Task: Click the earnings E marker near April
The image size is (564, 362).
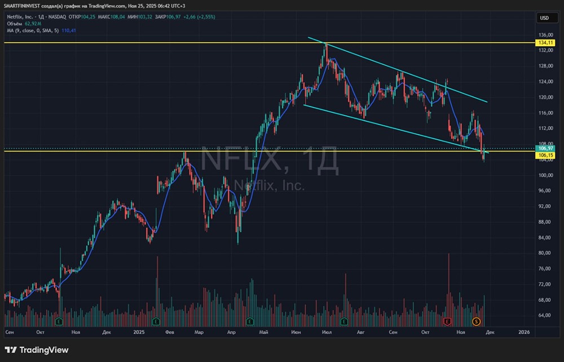Action: pyautogui.click(x=250, y=321)
